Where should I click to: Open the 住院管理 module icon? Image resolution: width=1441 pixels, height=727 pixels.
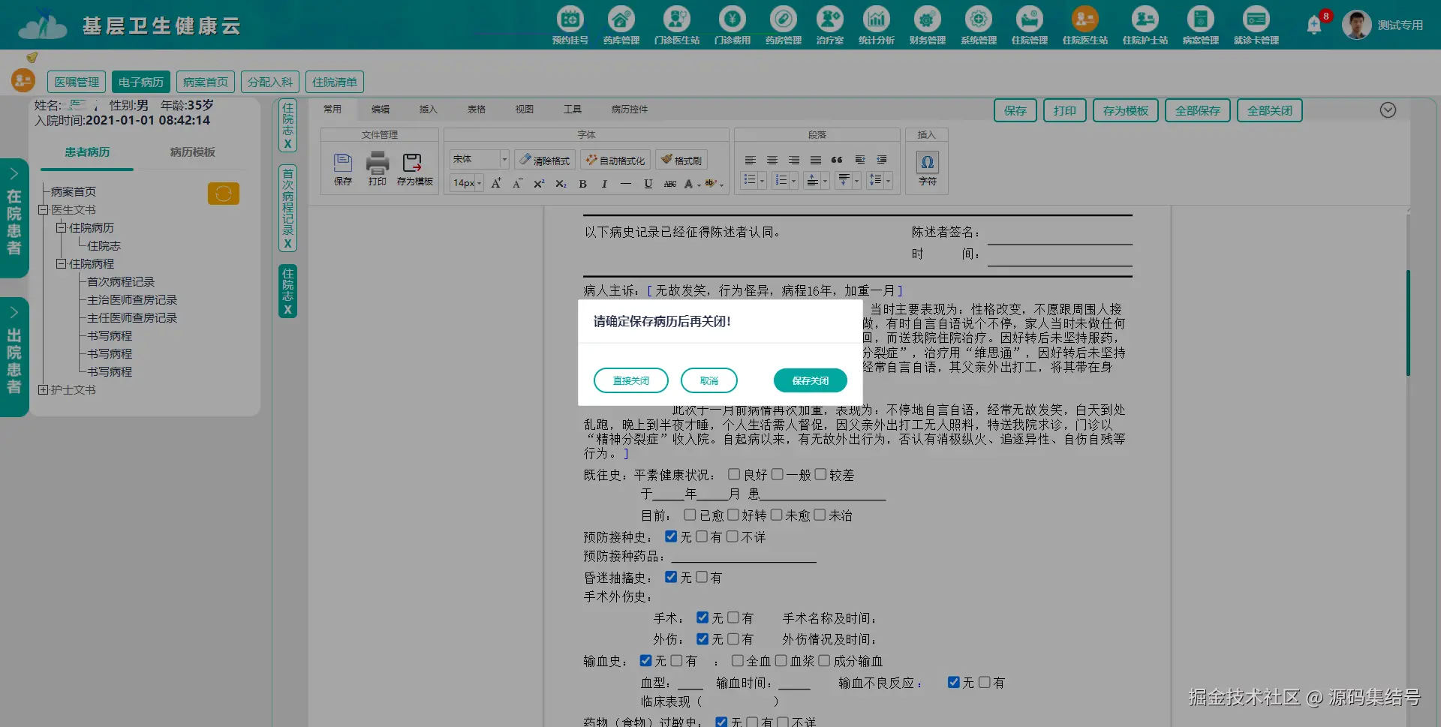(x=1029, y=19)
